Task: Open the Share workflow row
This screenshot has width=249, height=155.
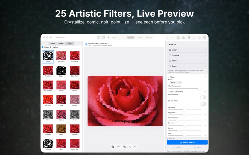Action: 187,61
